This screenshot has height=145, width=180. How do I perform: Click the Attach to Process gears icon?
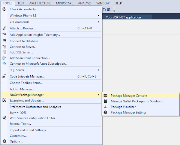[4, 28]
